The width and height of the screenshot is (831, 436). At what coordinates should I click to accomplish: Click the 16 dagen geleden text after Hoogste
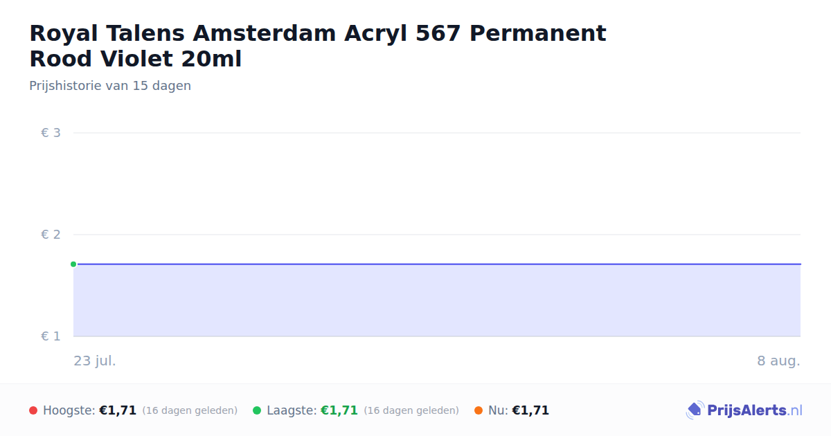[190, 410]
